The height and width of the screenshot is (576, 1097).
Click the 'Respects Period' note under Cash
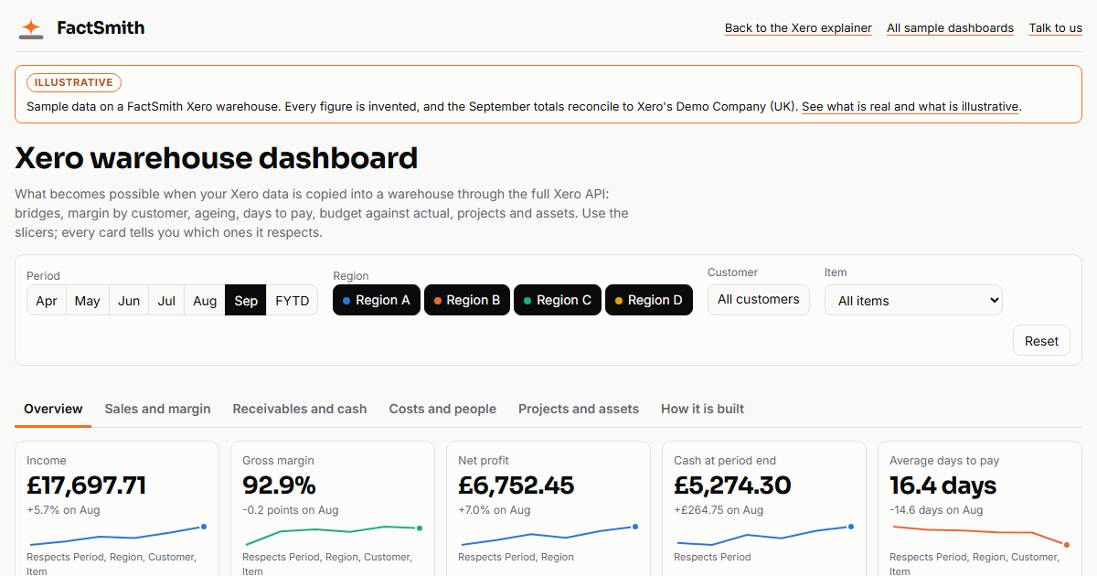(x=712, y=557)
